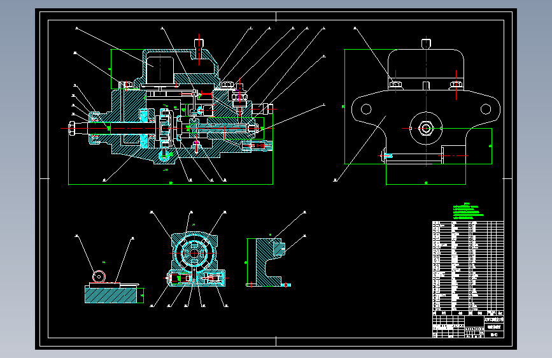The height and width of the screenshot is (358, 552).
Task: Click the green technical notes text
Action: pyautogui.click(x=468, y=211)
